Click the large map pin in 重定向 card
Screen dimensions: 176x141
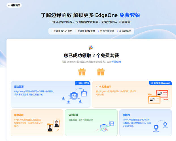tap(156, 128)
